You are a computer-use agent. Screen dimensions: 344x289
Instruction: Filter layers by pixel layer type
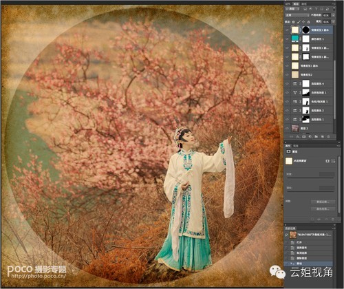tap(305, 9)
